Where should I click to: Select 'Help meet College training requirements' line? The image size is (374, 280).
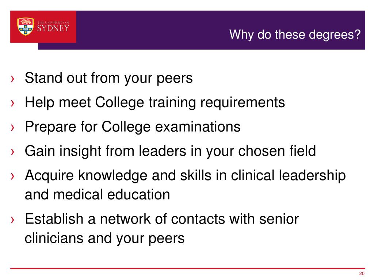pyautogui.click(x=154, y=102)
